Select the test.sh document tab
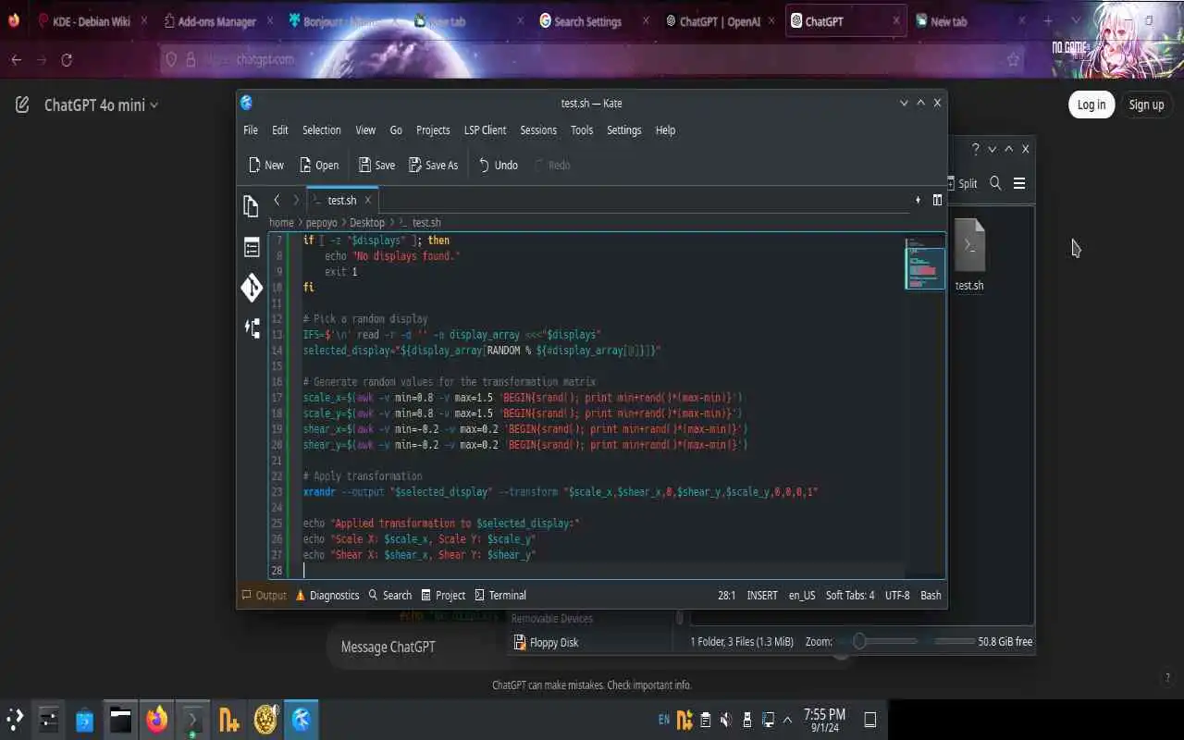Image resolution: width=1184 pixels, height=740 pixels. coord(341,200)
